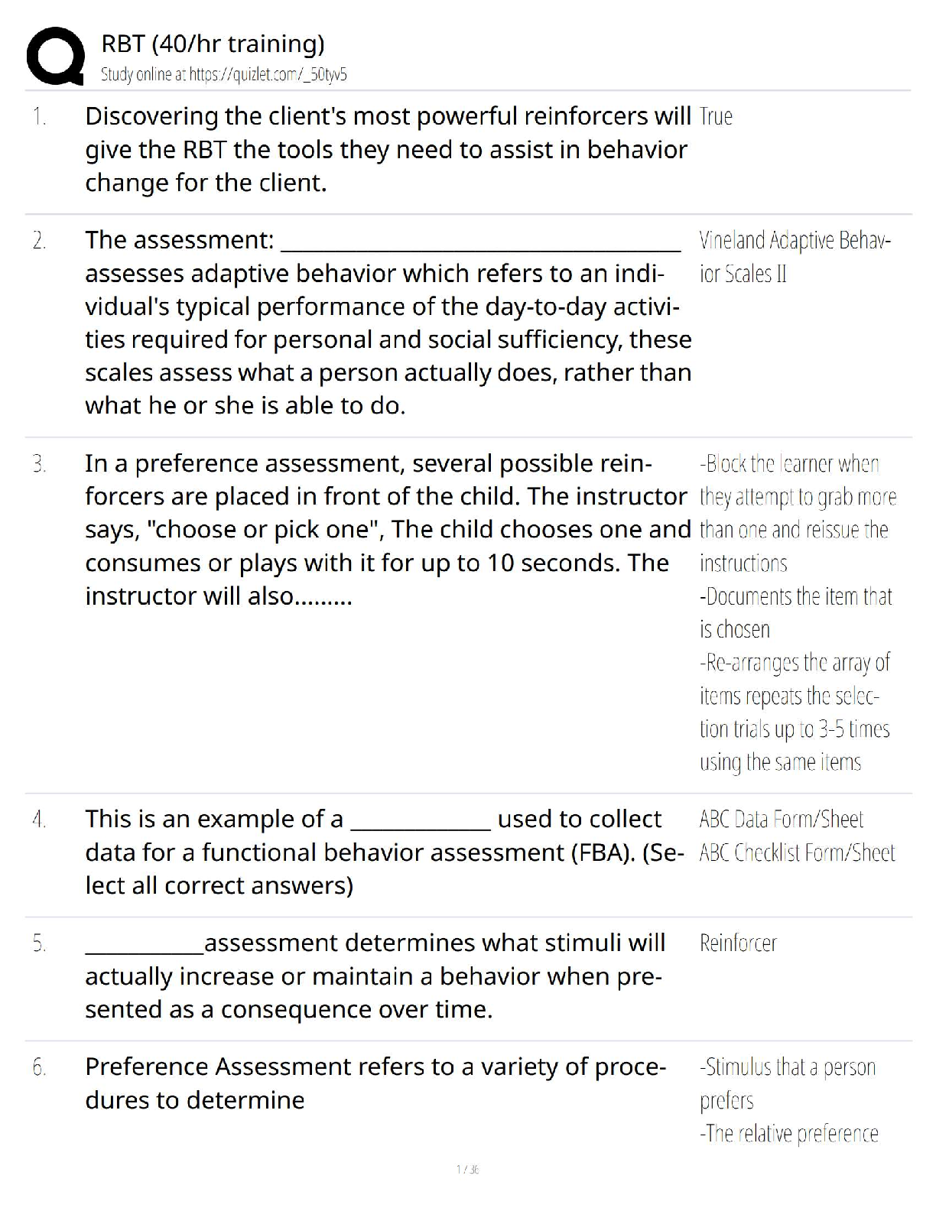Screen dimensions: 936x1211
Task: Click the blank before 'assessment determines'
Action: [x=144, y=946]
